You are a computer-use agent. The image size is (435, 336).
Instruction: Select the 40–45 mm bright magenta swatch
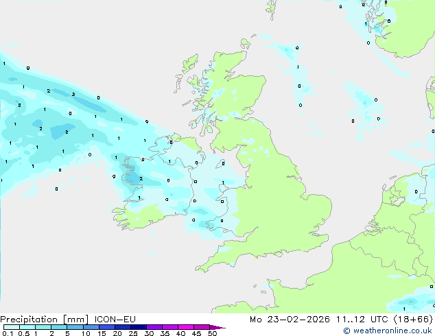pos(186,327)
